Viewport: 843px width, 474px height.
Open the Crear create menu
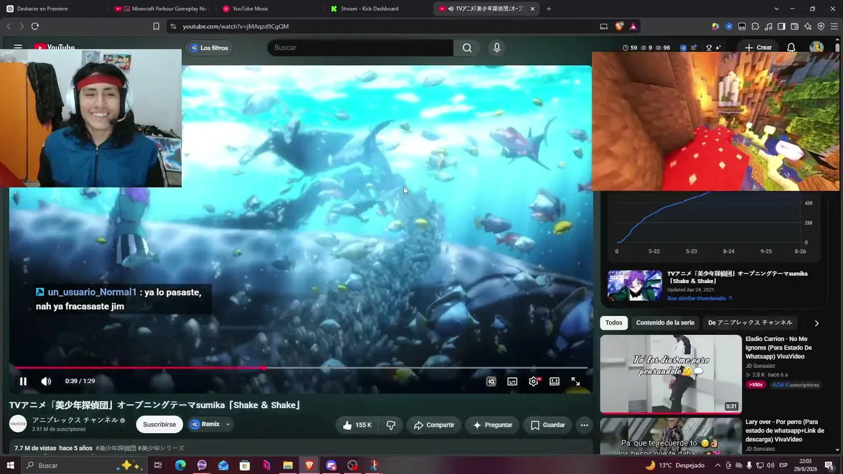(x=759, y=47)
